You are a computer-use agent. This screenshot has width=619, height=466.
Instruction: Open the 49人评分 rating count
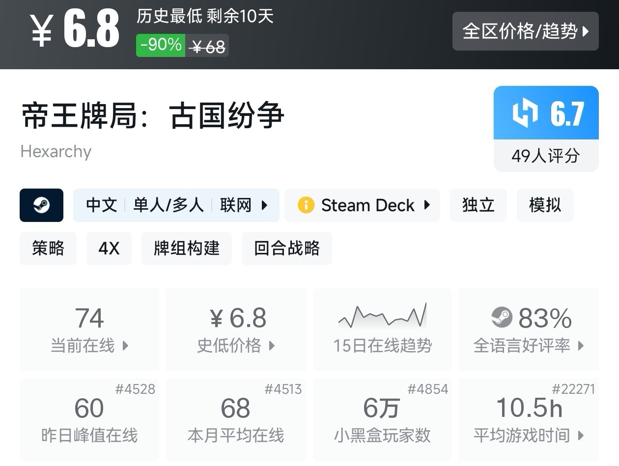(x=546, y=156)
